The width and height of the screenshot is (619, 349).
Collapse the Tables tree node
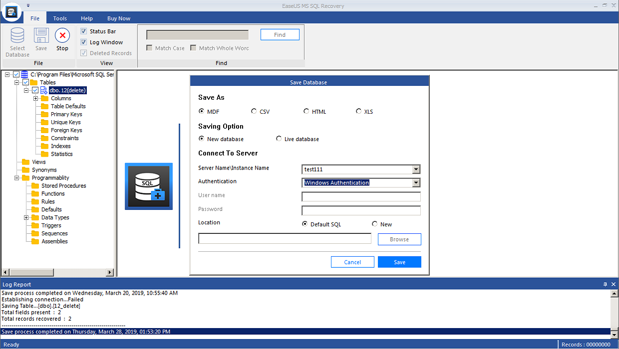17,82
